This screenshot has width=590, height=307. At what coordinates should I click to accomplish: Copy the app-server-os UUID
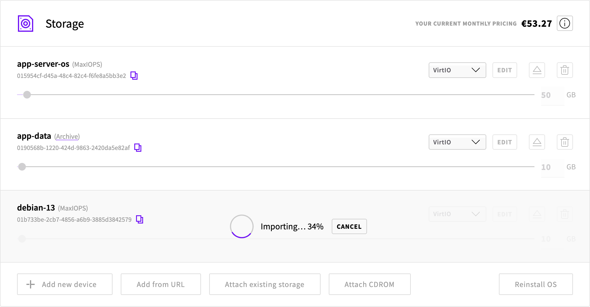point(134,76)
